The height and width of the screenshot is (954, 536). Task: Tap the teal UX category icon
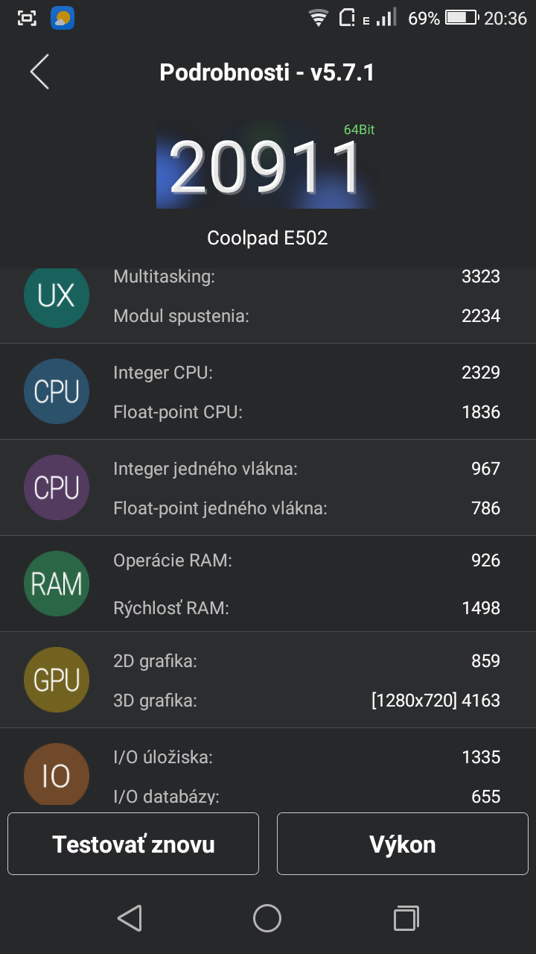(57, 295)
